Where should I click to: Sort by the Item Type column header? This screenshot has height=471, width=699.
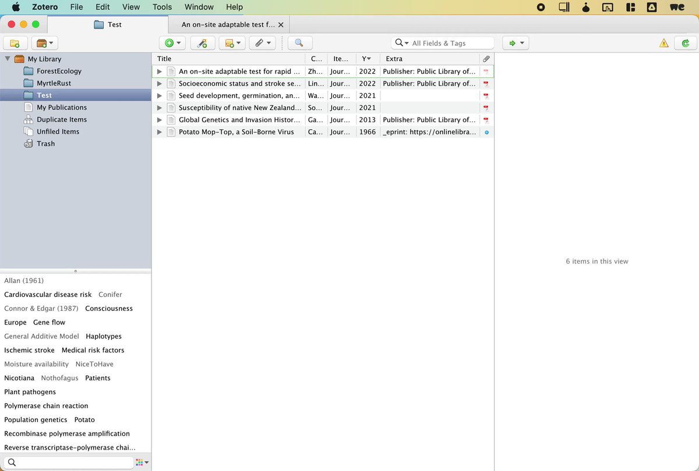[x=341, y=59]
